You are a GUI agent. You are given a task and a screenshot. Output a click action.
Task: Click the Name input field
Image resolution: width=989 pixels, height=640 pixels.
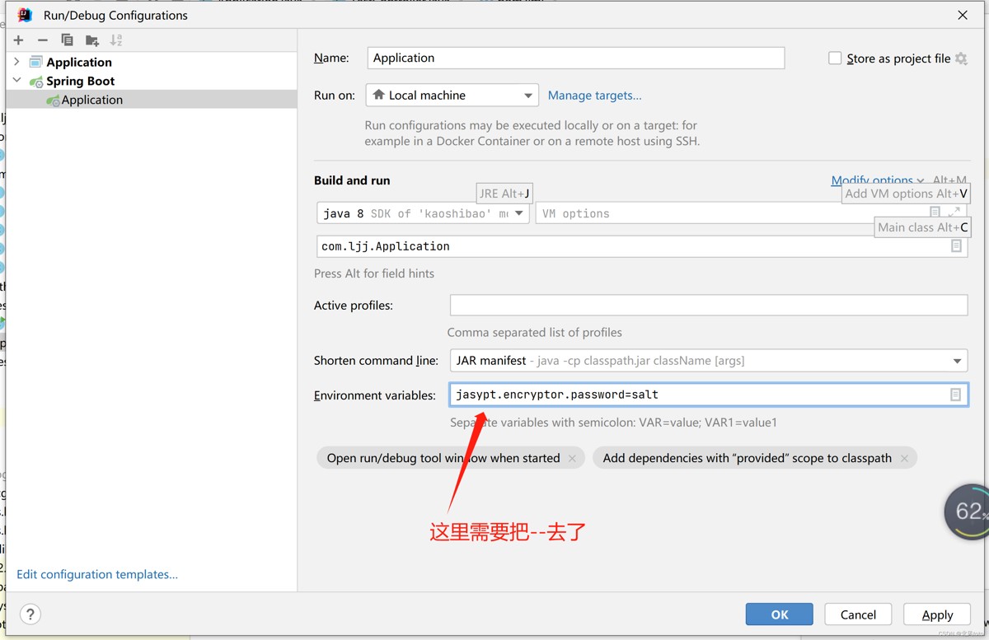point(575,58)
